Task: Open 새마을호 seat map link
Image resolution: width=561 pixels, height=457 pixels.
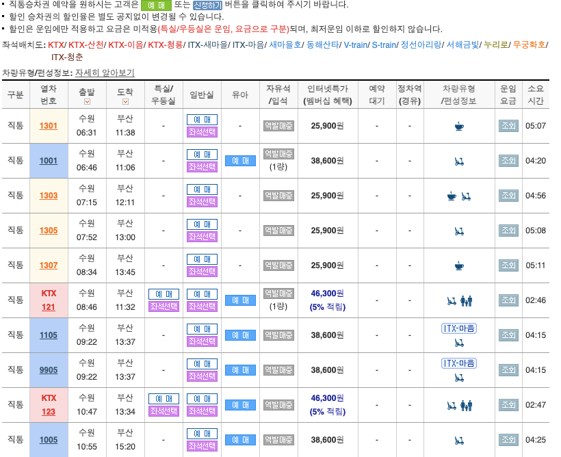Action: pyautogui.click(x=285, y=44)
